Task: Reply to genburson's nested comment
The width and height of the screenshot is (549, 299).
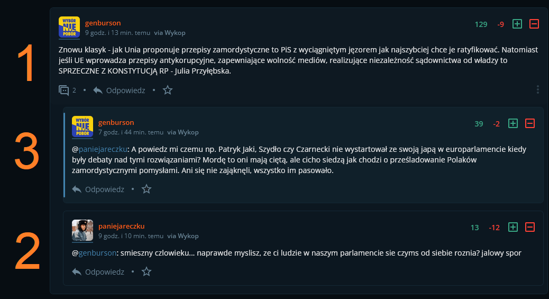Action: coord(98,189)
